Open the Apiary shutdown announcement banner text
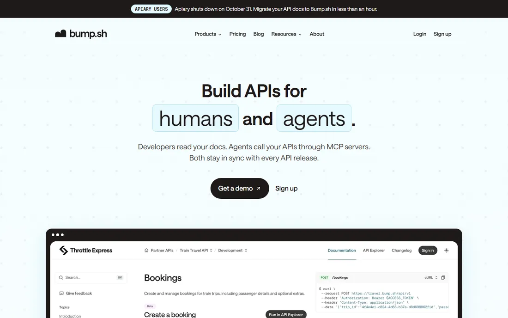Viewport: 508px width, 318px height. point(276,9)
